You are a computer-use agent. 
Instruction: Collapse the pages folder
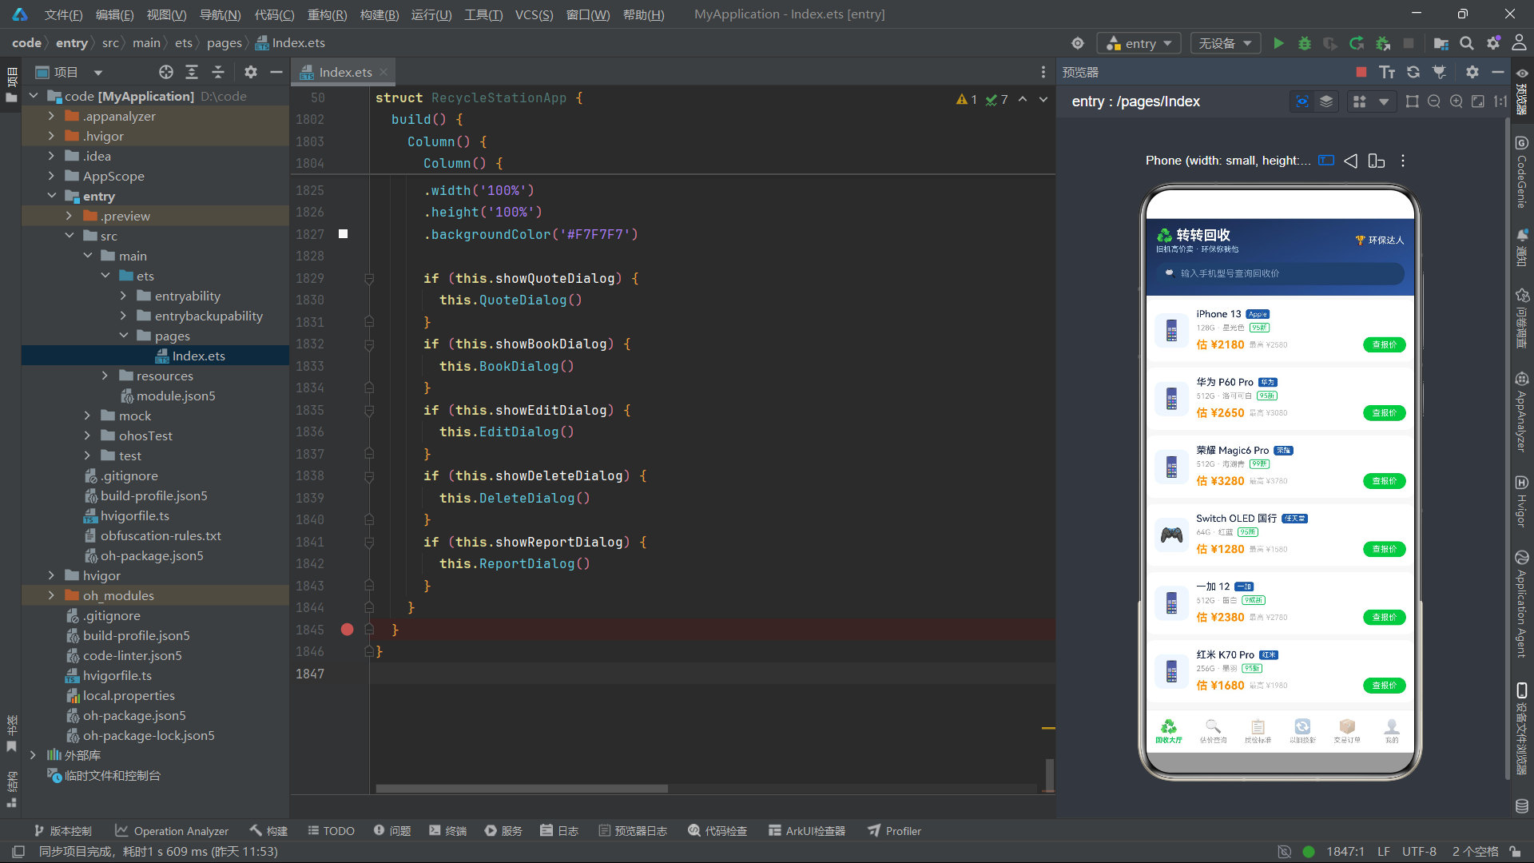[x=124, y=336]
